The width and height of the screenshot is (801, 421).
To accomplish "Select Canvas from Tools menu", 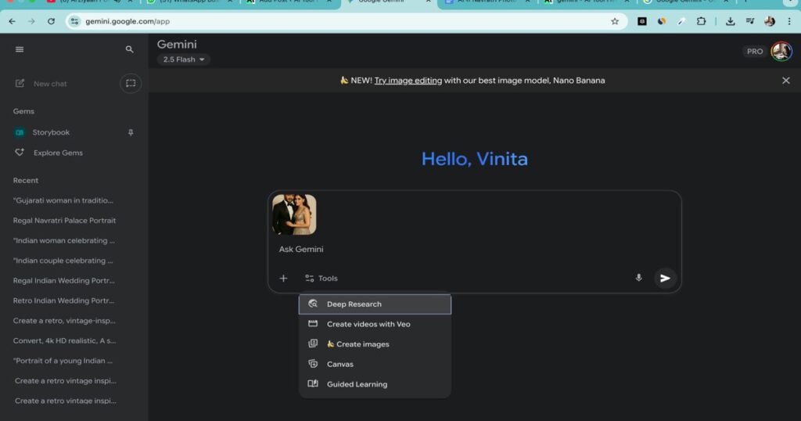I will (x=375, y=364).
